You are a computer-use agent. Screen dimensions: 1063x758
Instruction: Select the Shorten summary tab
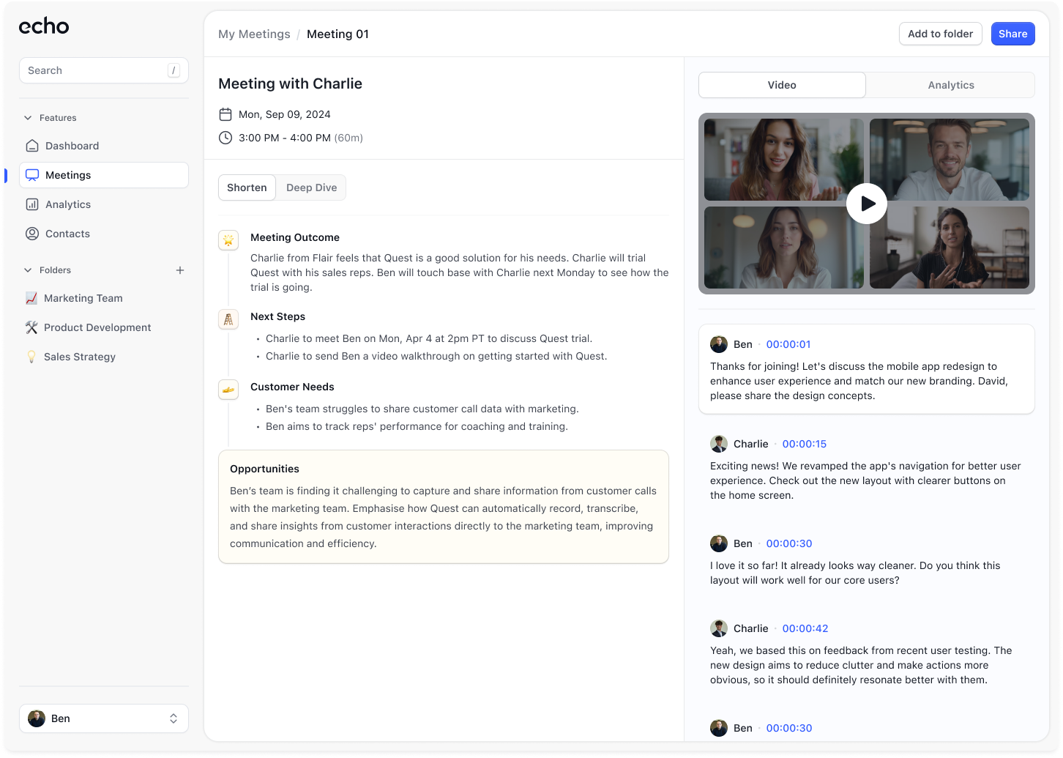[247, 187]
